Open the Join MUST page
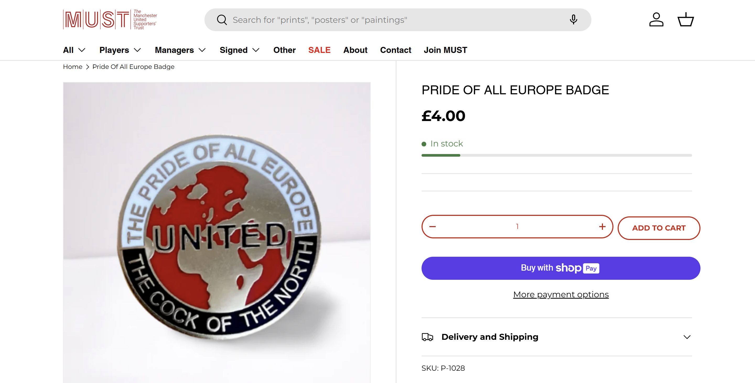 pyautogui.click(x=445, y=50)
